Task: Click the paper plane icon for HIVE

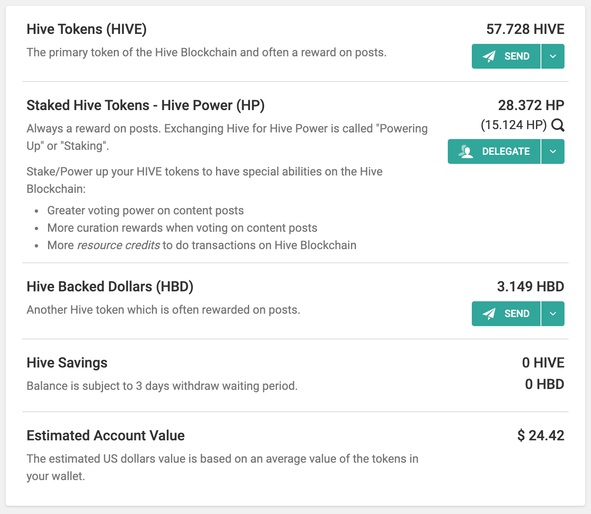Action: click(489, 56)
